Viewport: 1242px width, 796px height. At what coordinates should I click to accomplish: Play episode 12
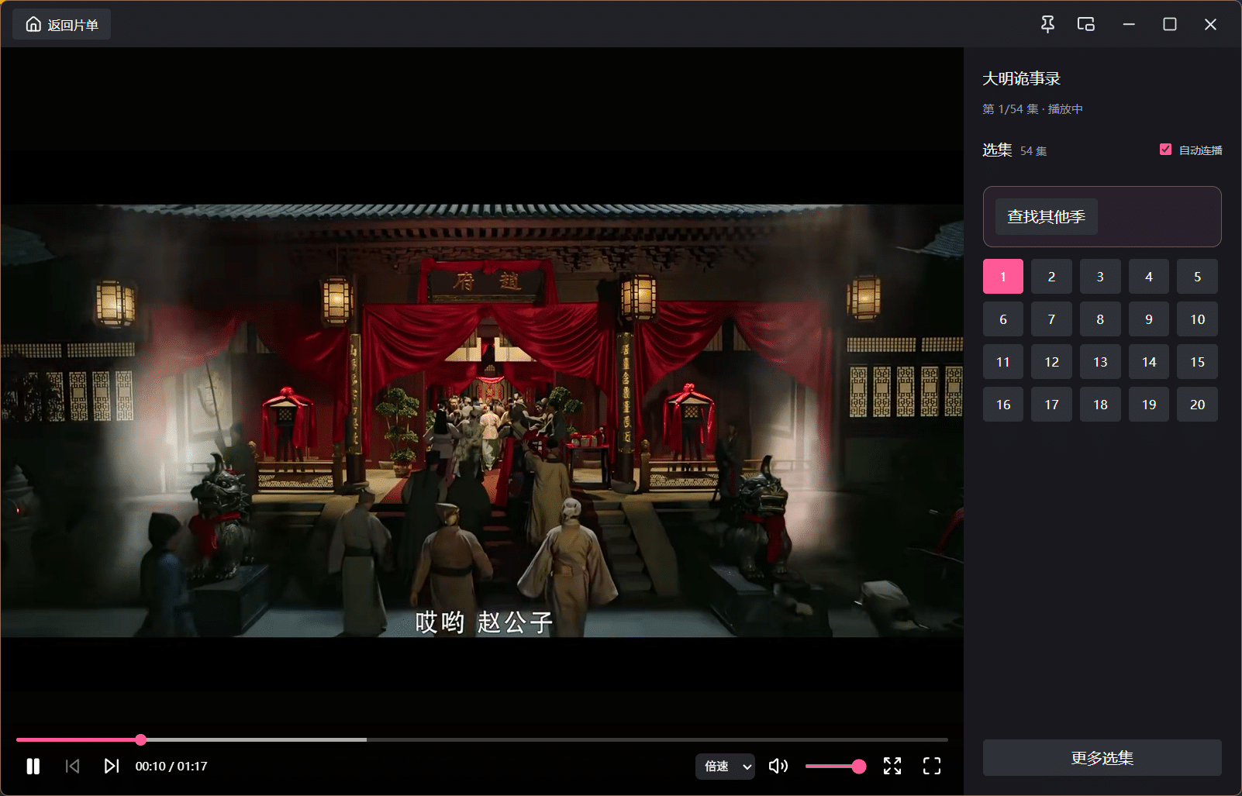coord(1051,362)
